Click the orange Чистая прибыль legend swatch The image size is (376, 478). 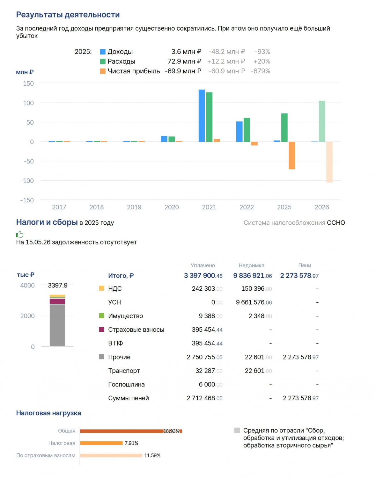[x=103, y=71]
